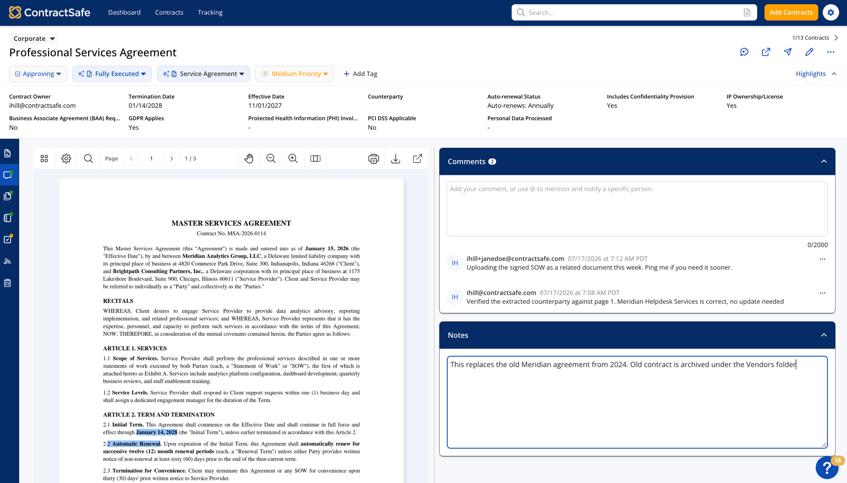Click the print icon
This screenshot has width=847, height=483.
tap(373, 158)
